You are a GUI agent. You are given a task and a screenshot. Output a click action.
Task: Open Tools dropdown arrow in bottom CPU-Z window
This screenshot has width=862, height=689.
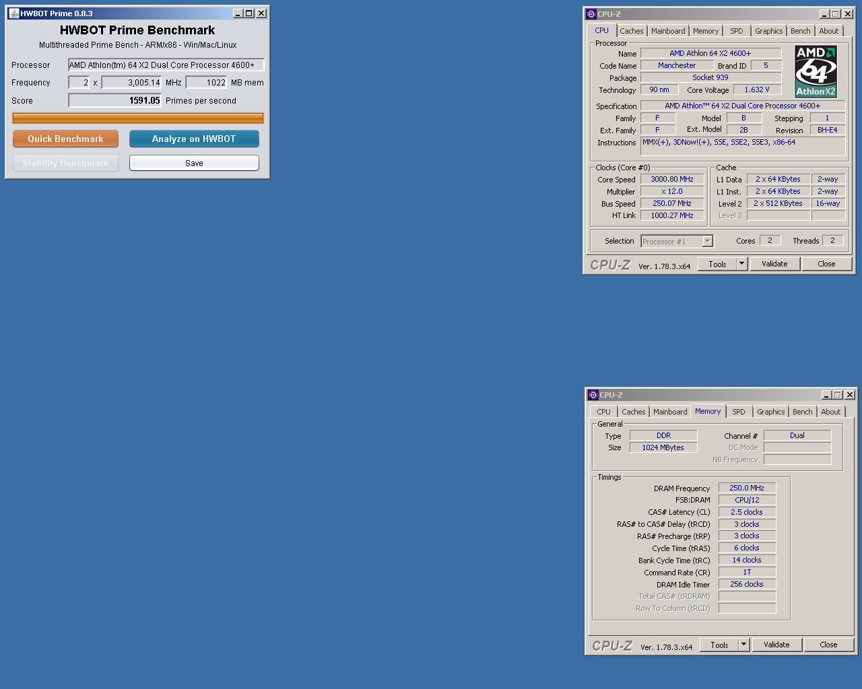(x=744, y=645)
